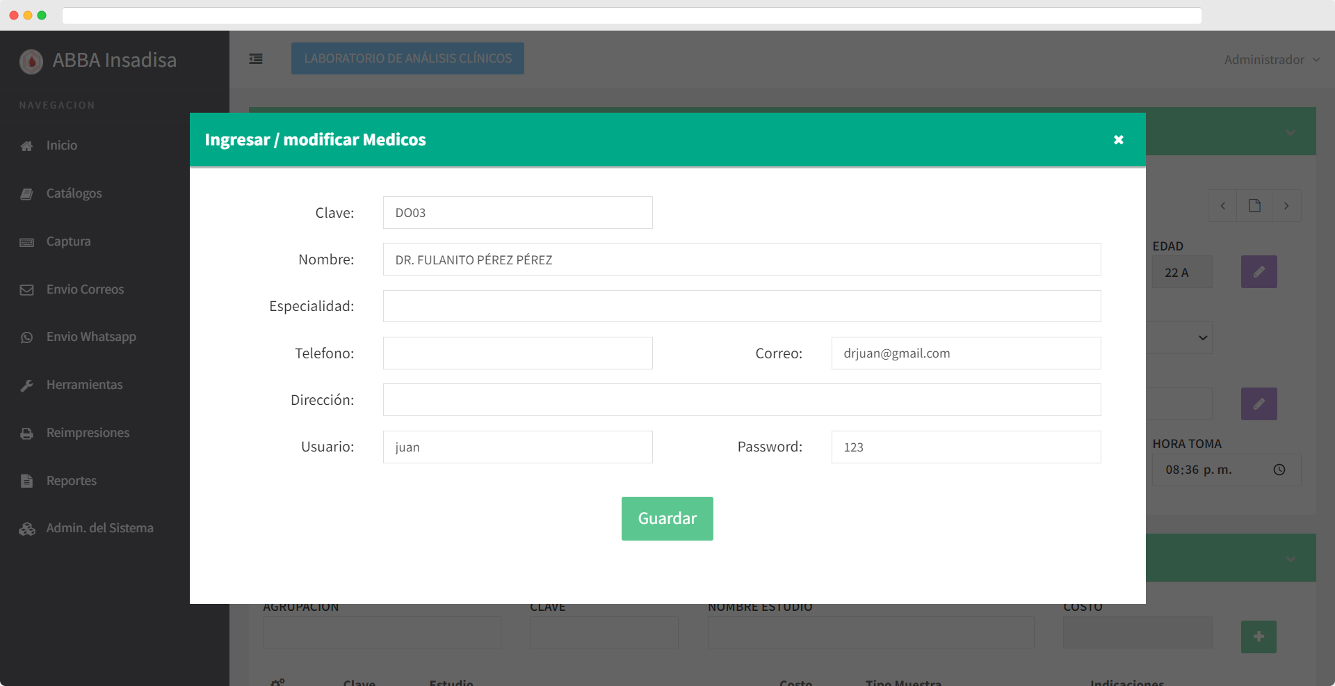This screenshot has height=686, width=1335.
Task: Click the Guardar button
Action: tap(667, 518)
